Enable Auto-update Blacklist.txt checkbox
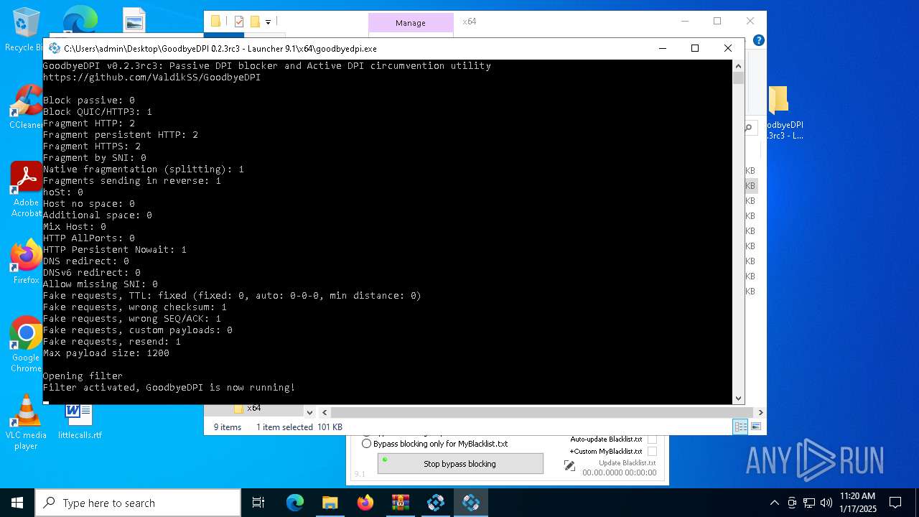The width and height of the screenshot is (919, 517). [652, 439]
